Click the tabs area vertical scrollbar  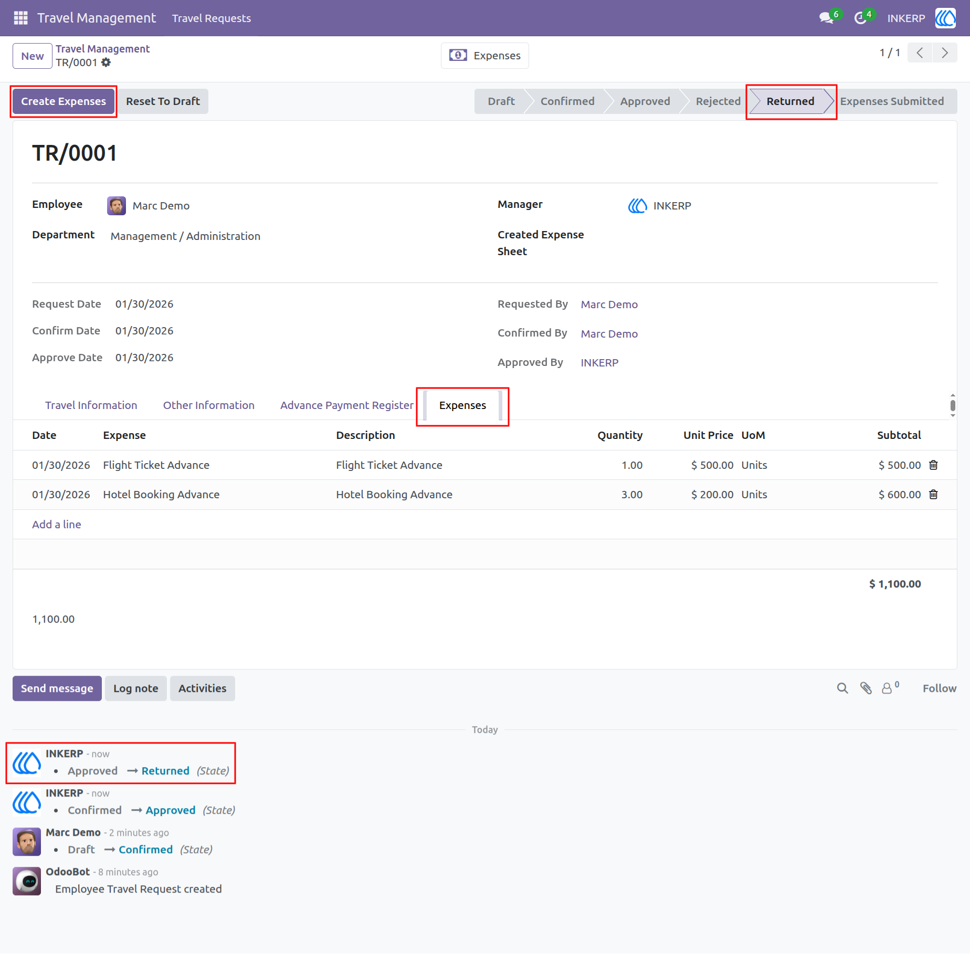click(x=953, y=405)
